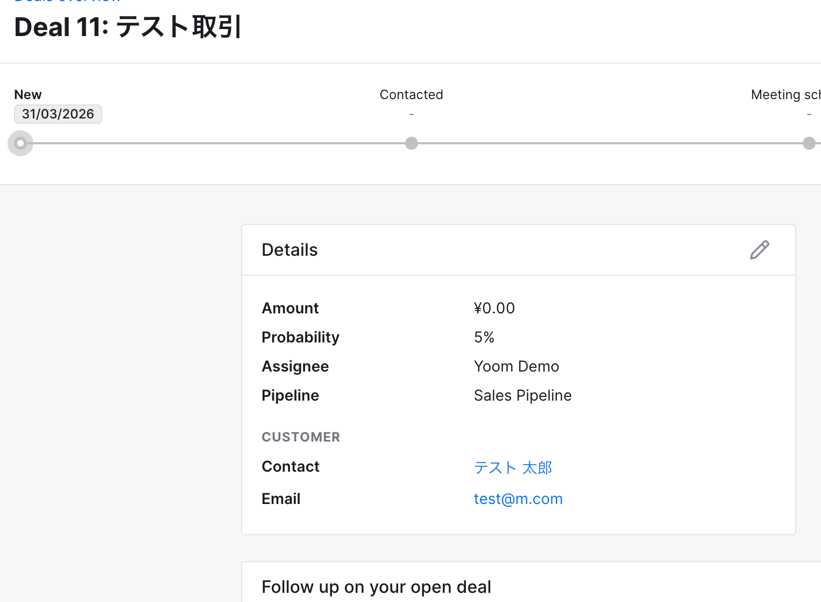
Task: Open the contact テスト 太郎 link
Action: 513,467
